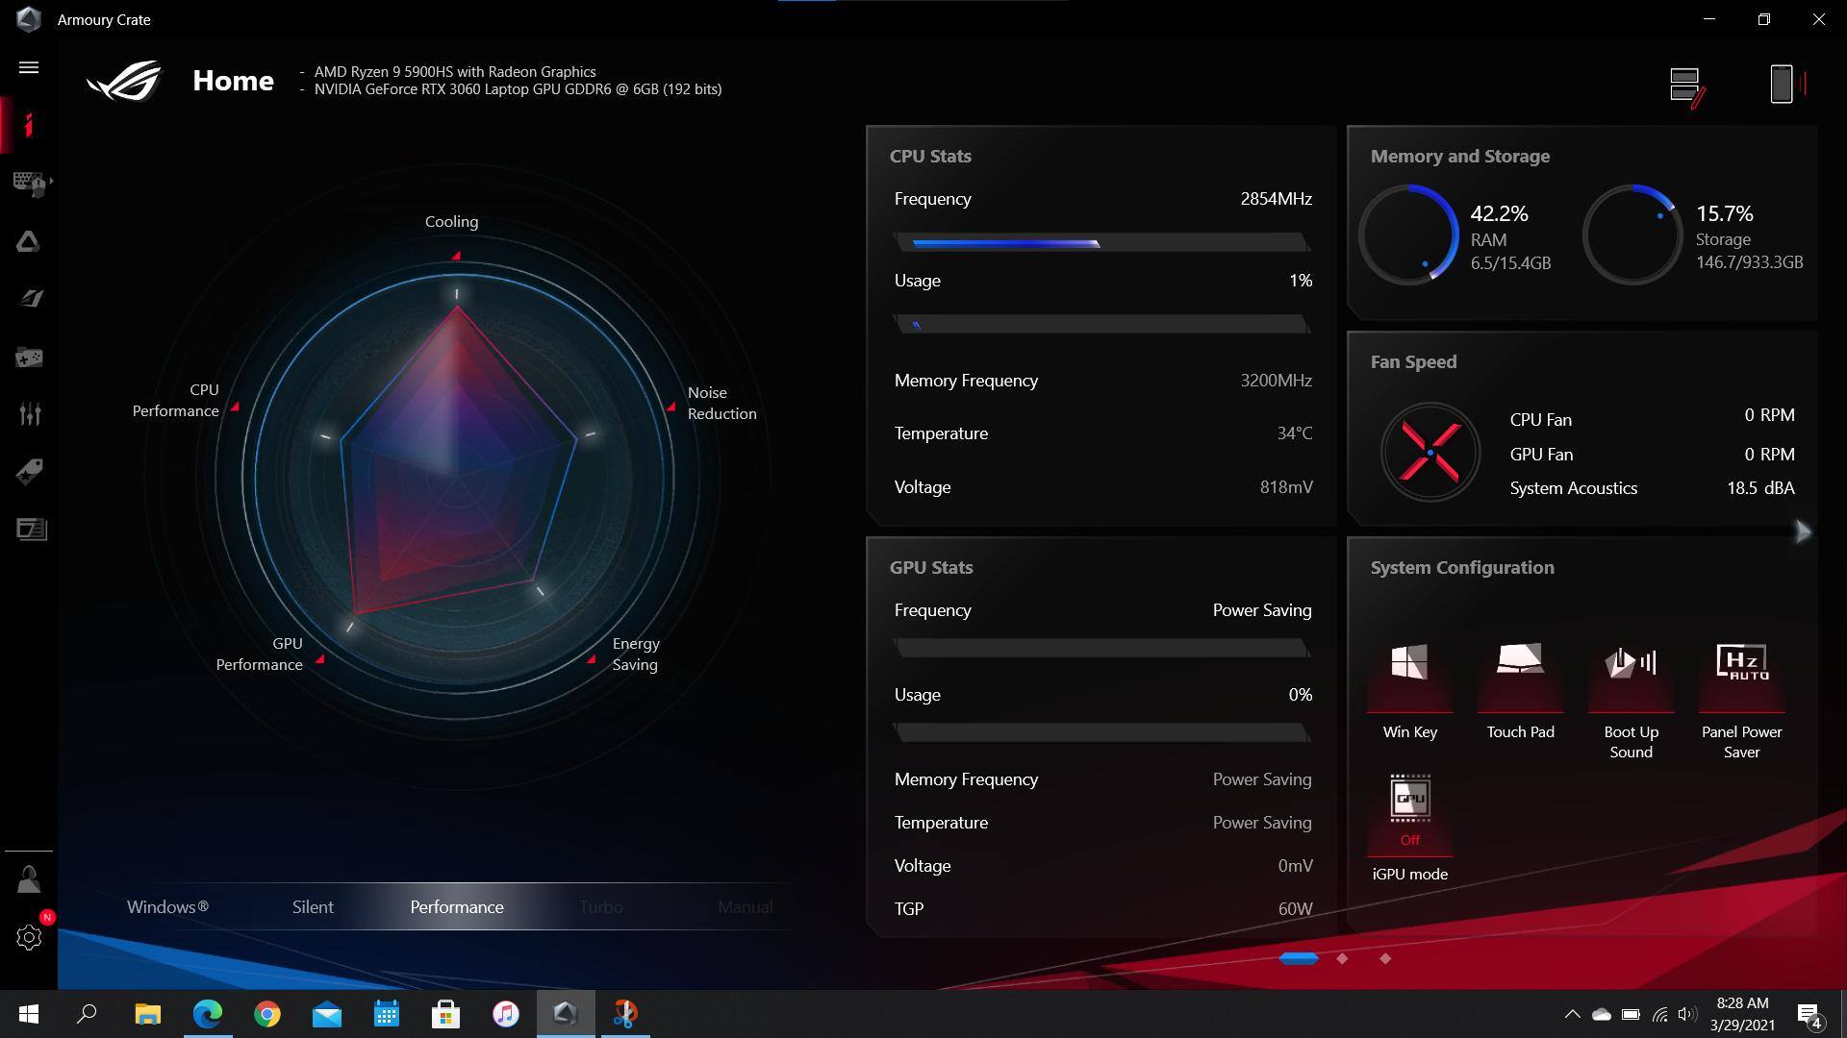Go to second page diamond indicator

tap(1342, 958)
